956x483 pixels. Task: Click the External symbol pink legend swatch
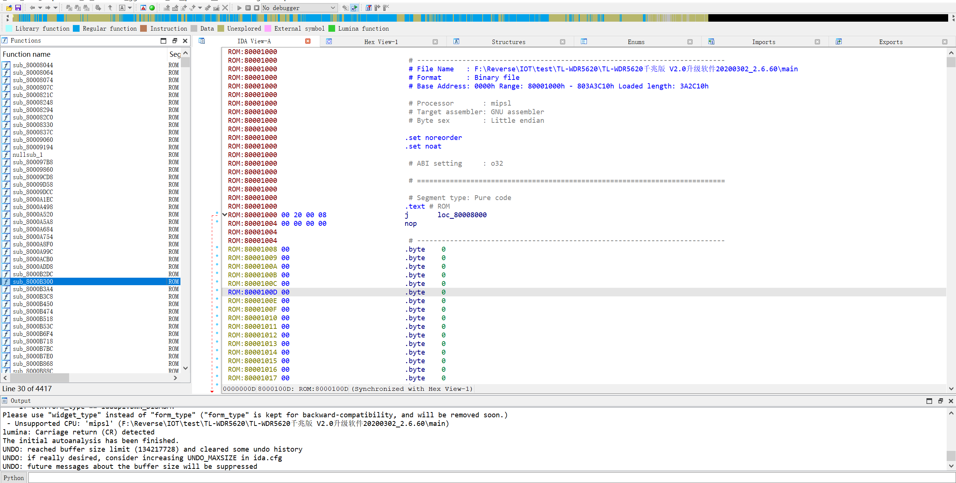[268, 28]
